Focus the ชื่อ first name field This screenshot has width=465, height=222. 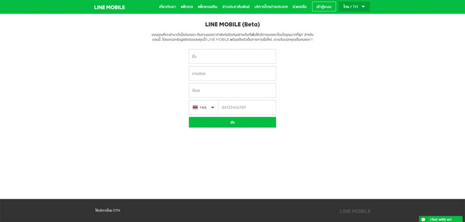pos(232,56)
